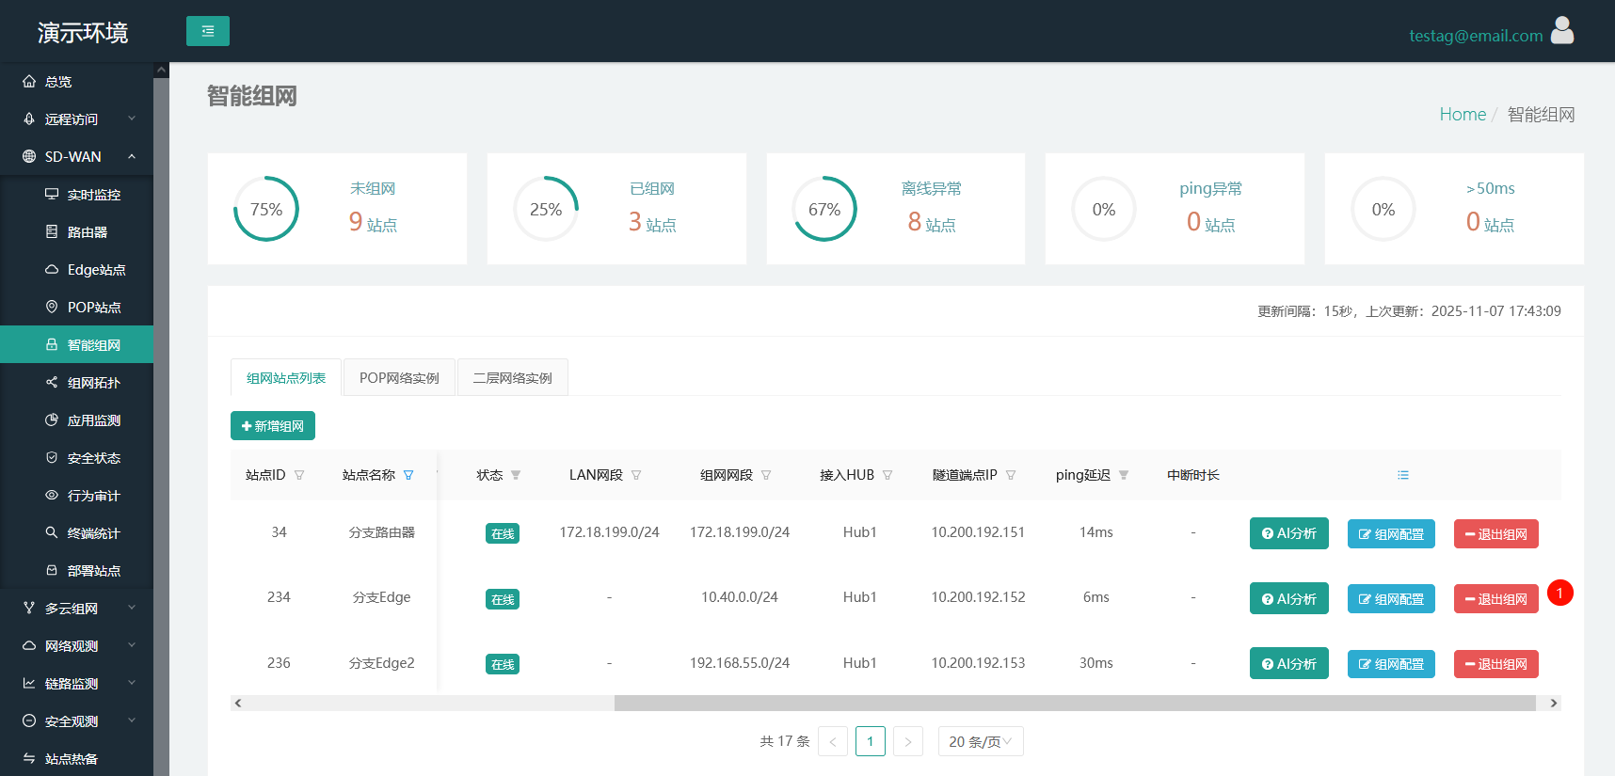Open 路由器 router icon

(52, 232)
